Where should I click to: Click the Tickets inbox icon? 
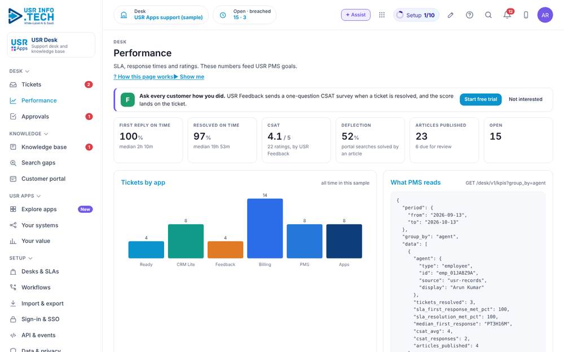pyautogui.click(x=14, y=85)
